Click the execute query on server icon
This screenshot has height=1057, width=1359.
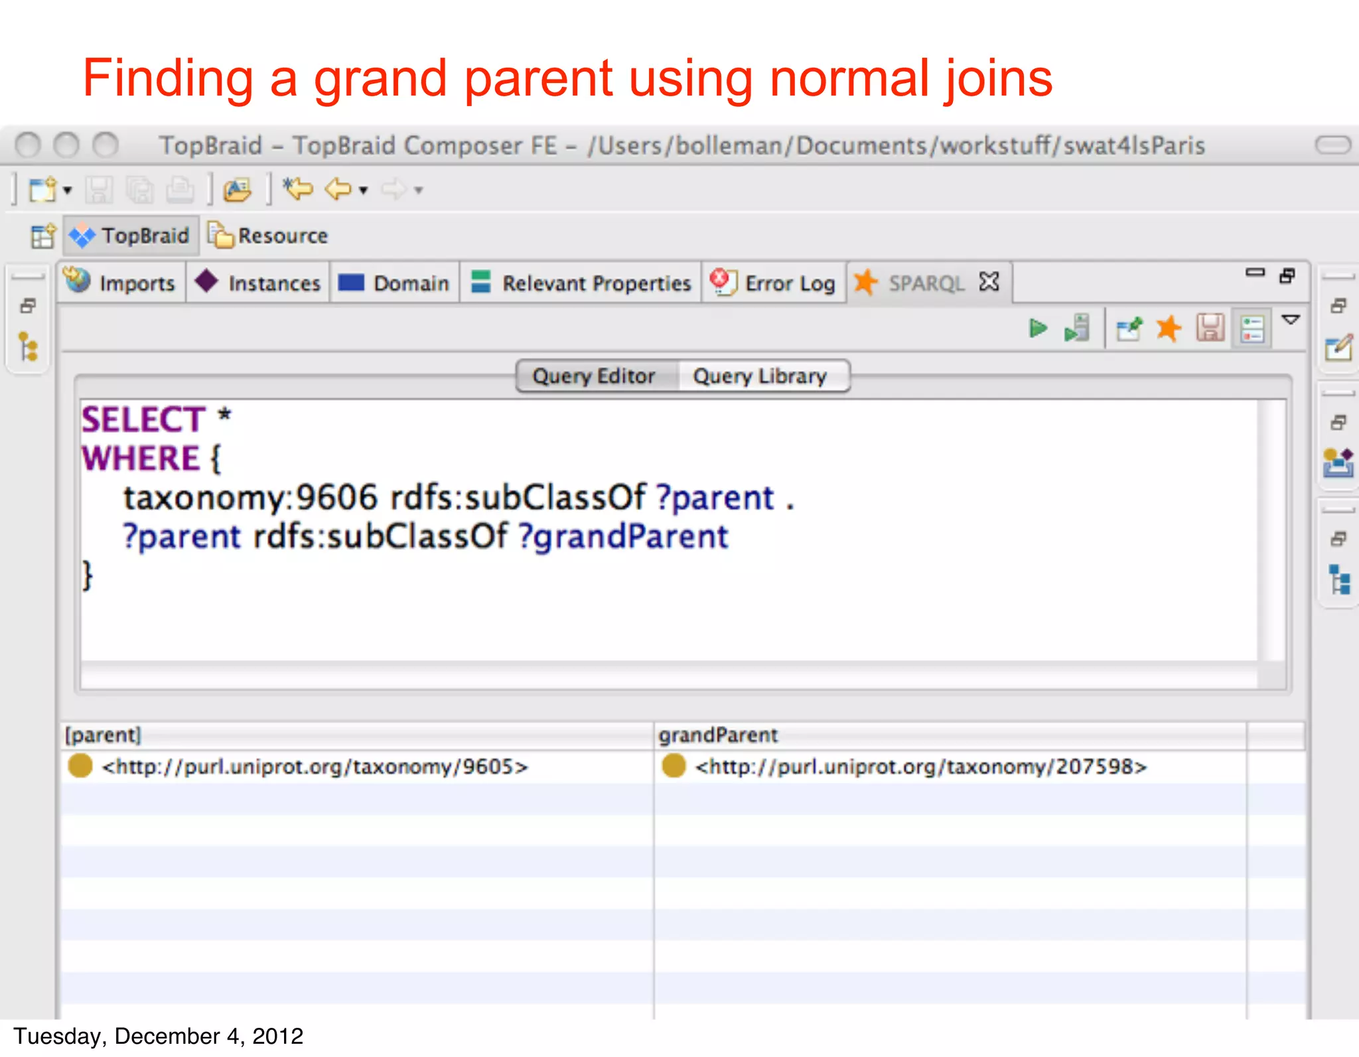(1077, 328)
